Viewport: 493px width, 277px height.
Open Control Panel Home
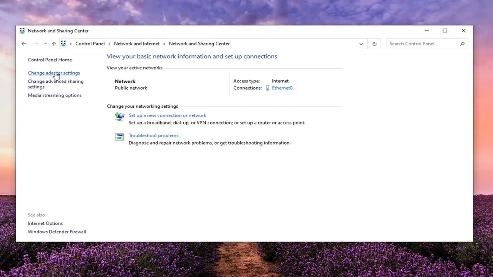click(50, 60)
